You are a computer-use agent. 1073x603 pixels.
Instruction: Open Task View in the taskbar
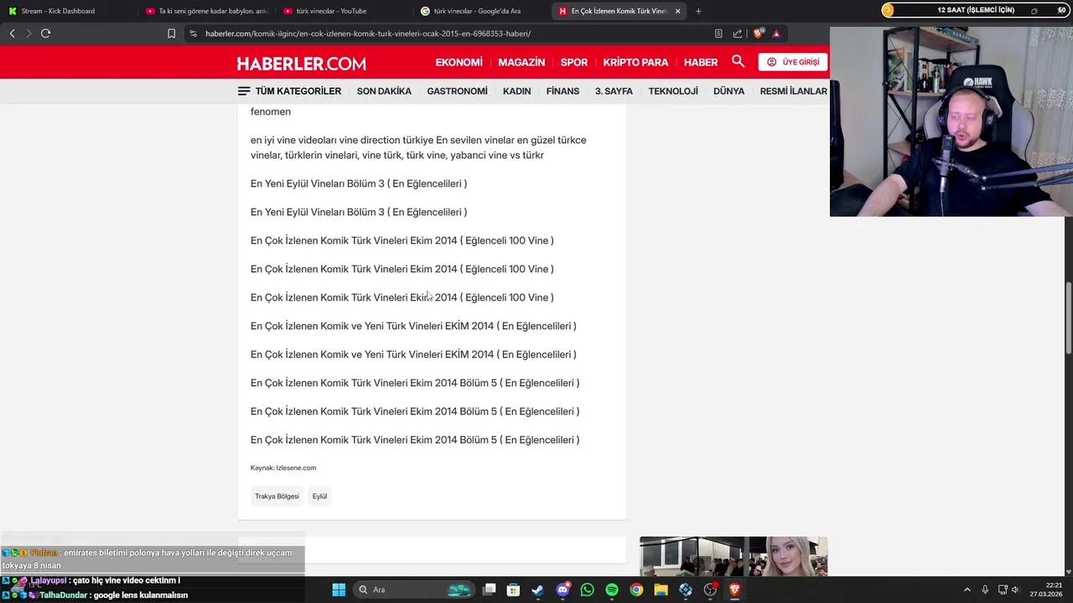coord(490,590)
